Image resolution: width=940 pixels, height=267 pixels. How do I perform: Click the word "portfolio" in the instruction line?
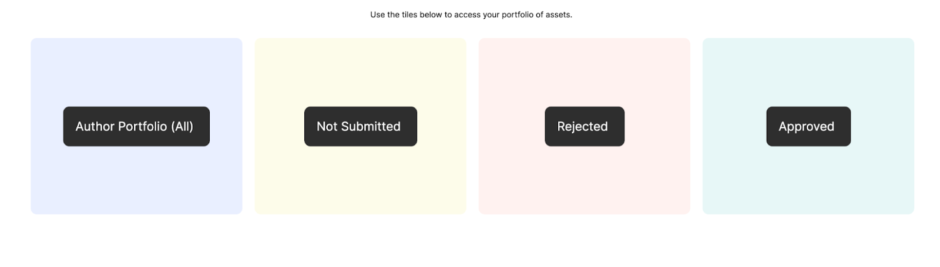pyautogui.click(x=517, y=15)
